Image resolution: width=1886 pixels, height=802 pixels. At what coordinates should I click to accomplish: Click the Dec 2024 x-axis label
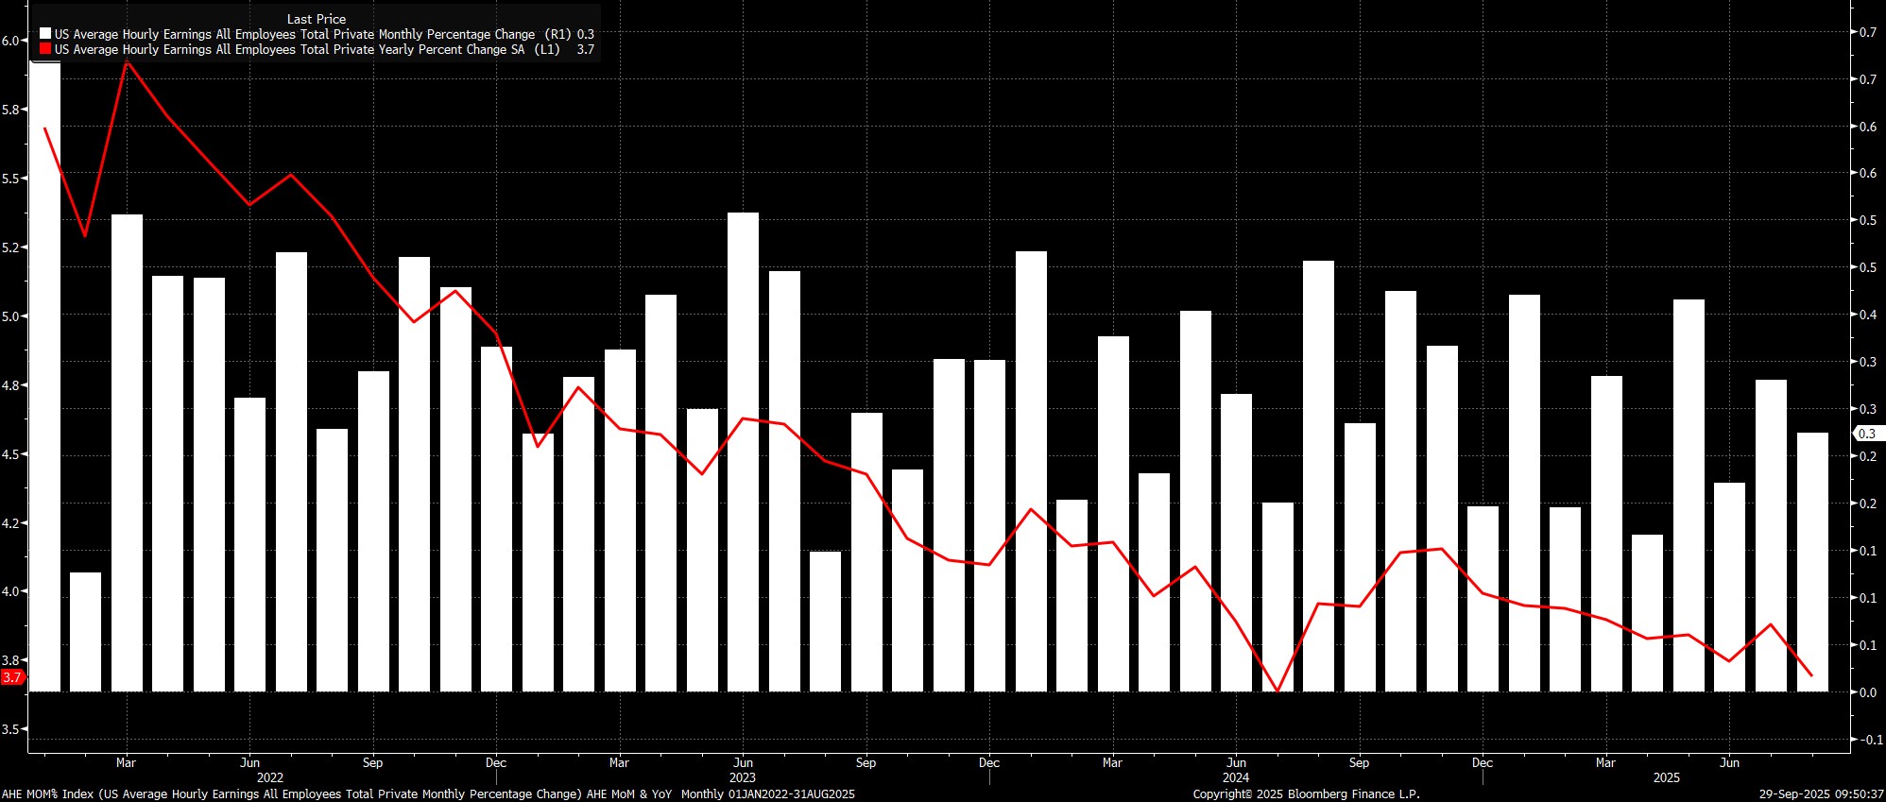[x=1482, y=762]
